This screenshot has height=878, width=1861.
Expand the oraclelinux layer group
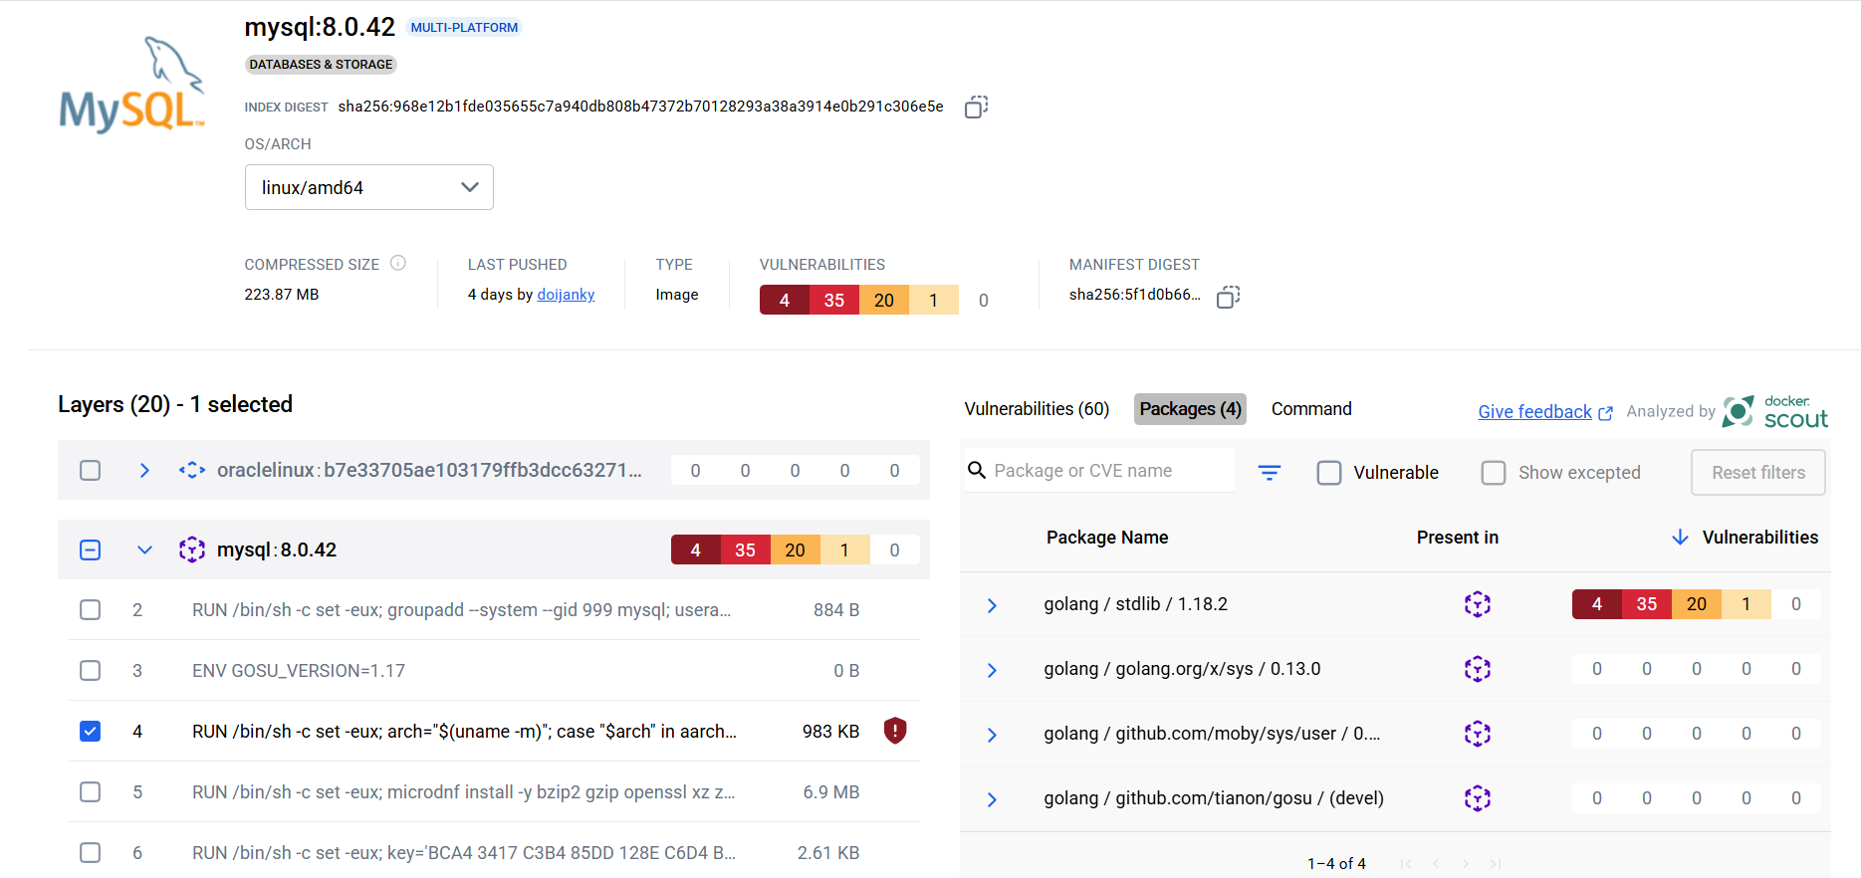click(144, 470)
